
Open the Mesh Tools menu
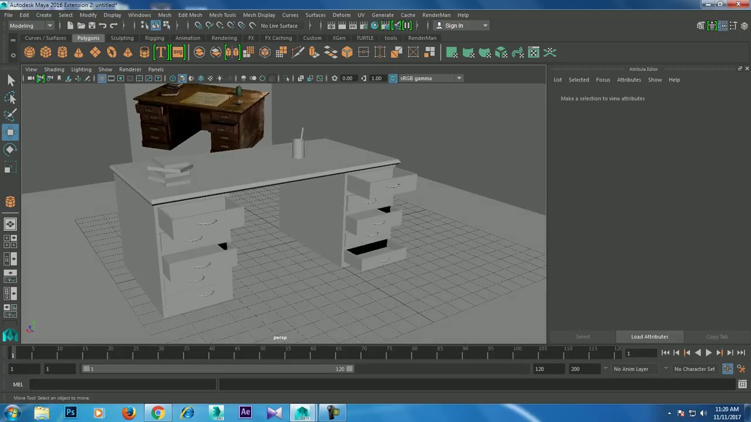point(222,15)
